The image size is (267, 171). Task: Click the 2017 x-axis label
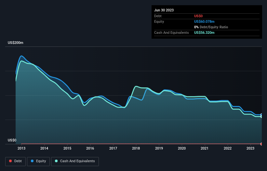pyautogui.click(x=113, y=148)
